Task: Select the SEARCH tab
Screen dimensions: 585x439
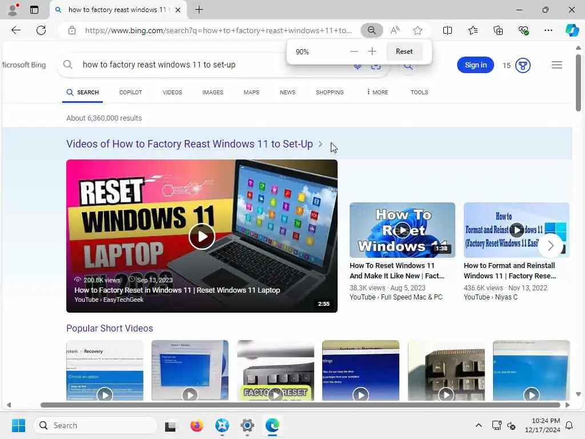Action: 82,92
